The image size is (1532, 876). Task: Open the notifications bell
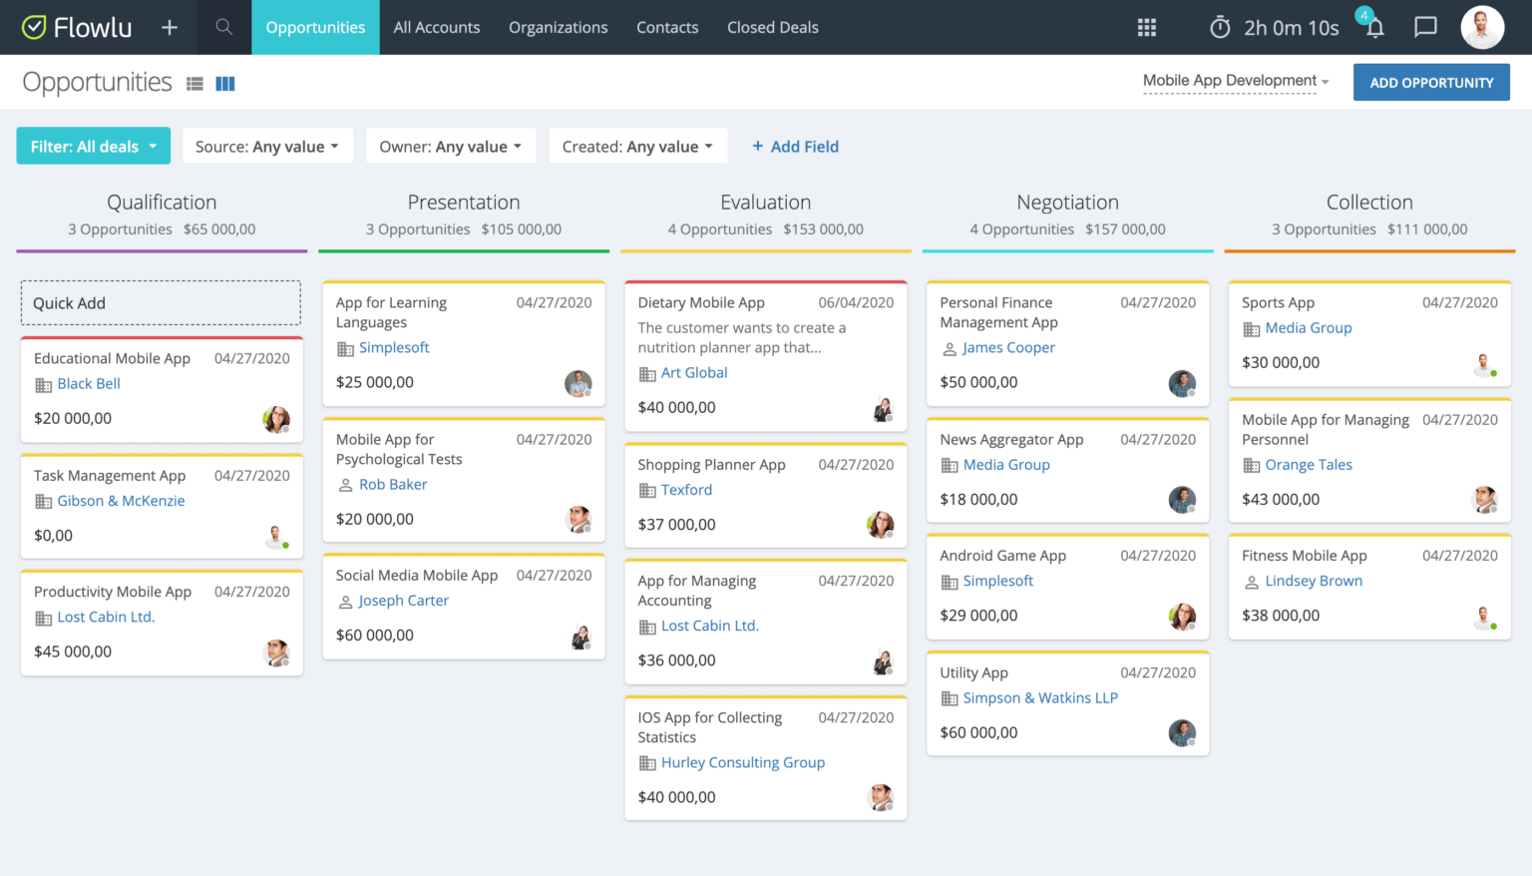coord(1374,29)
